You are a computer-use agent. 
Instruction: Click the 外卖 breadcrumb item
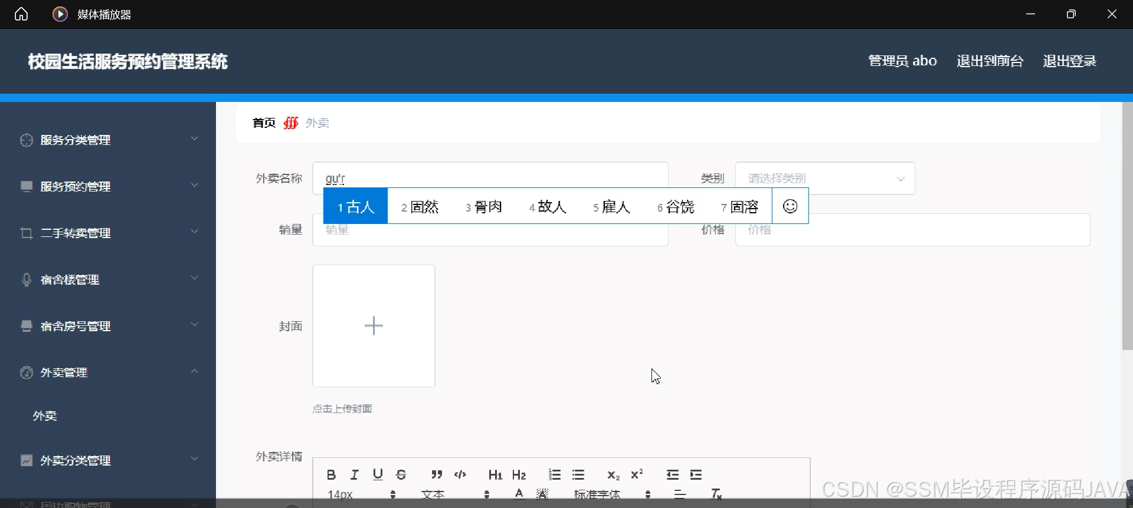tap(317, 123)
